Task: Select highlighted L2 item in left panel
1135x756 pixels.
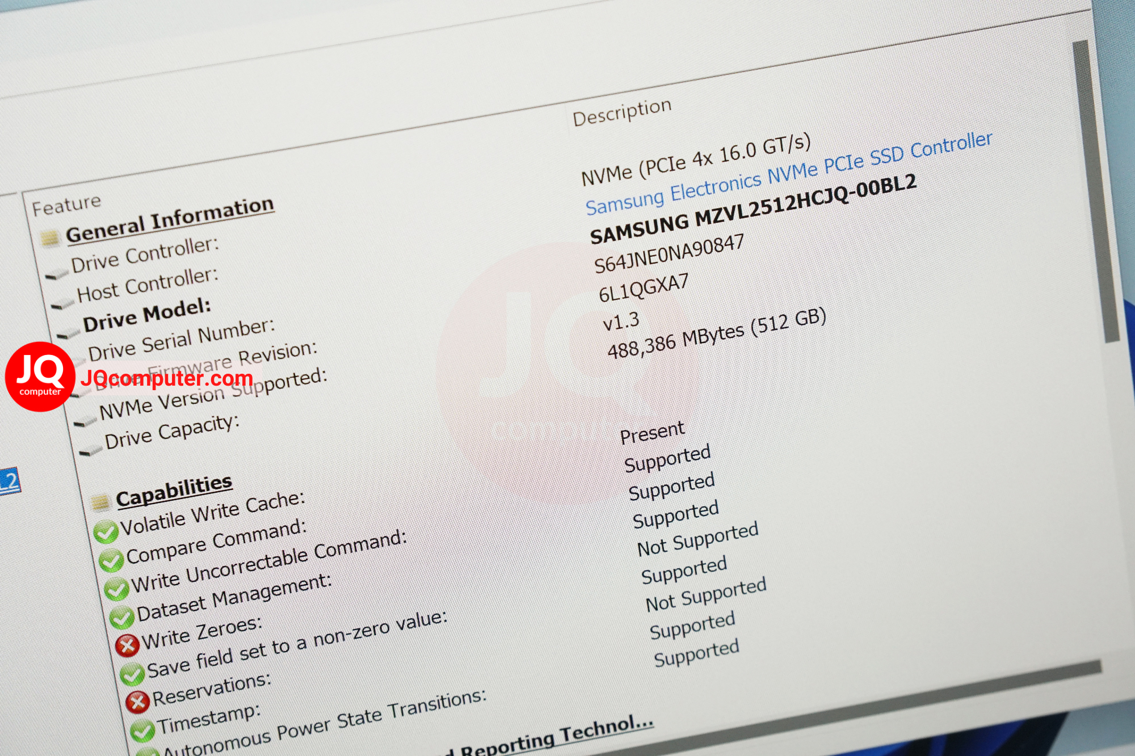Action: click(9, 482)
